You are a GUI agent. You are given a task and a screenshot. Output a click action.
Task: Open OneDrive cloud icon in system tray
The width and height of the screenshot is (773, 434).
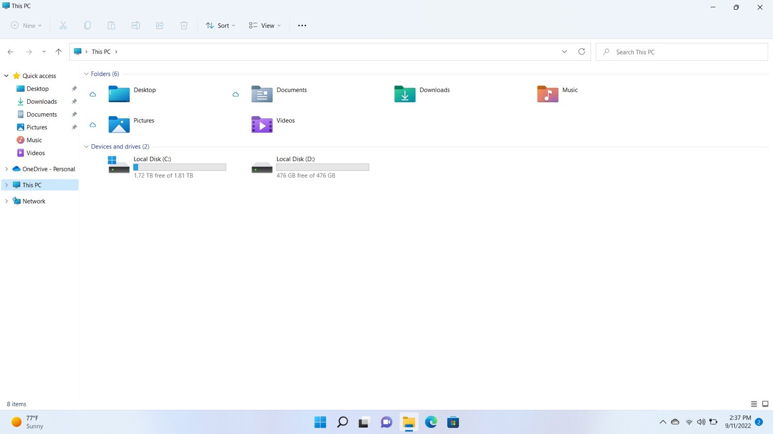[x=675, y=422]
